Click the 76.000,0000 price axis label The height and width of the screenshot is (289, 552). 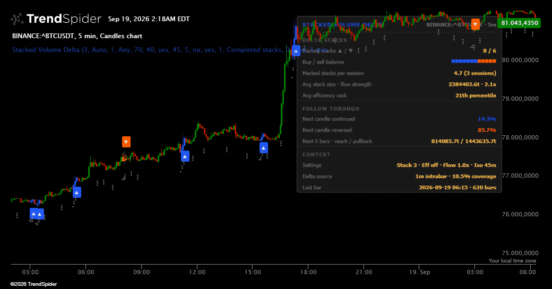[x=520, y=214]
